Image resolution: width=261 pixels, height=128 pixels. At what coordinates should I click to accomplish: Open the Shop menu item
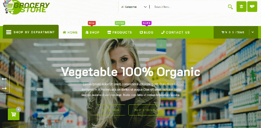click(93, 32)
